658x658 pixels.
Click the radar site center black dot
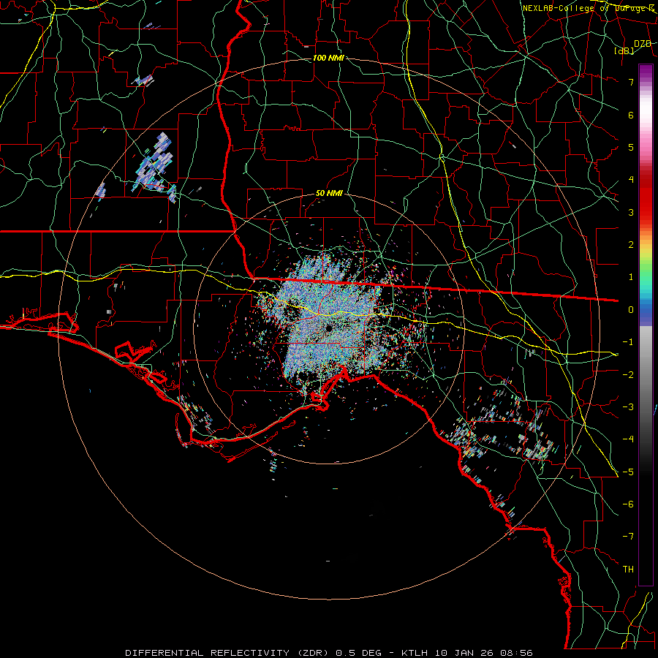coord(328,328)
